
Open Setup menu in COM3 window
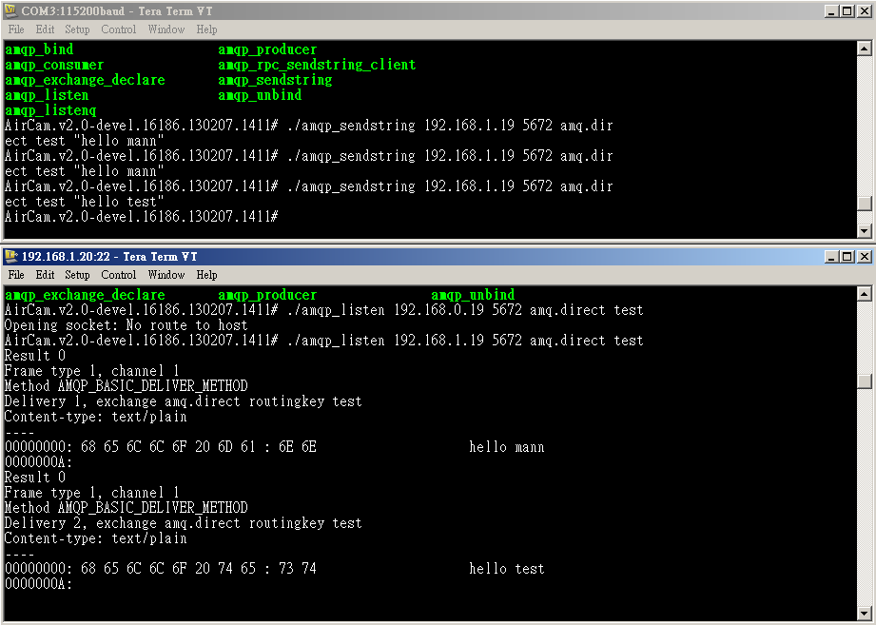77,29
